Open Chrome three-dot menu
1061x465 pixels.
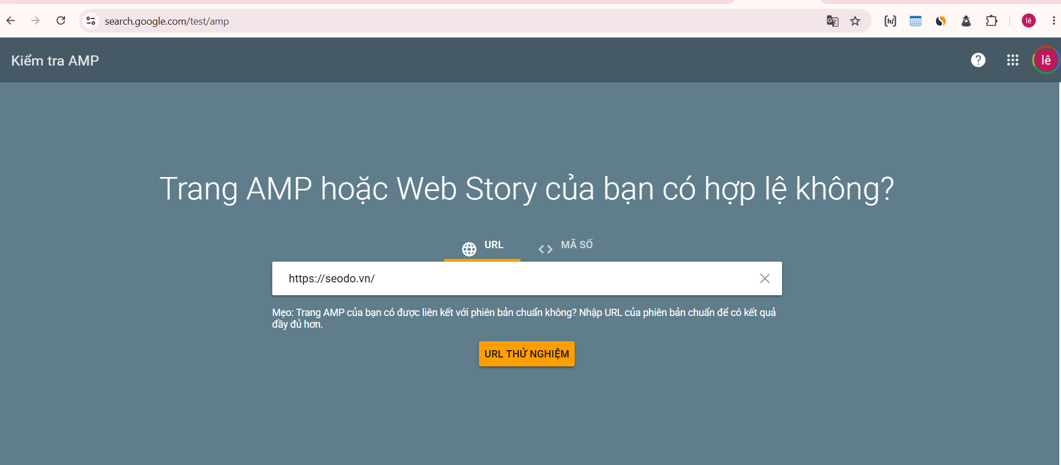(1053, 21)
